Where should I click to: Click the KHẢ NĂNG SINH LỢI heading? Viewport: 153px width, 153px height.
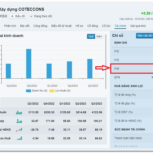[129, 86]
